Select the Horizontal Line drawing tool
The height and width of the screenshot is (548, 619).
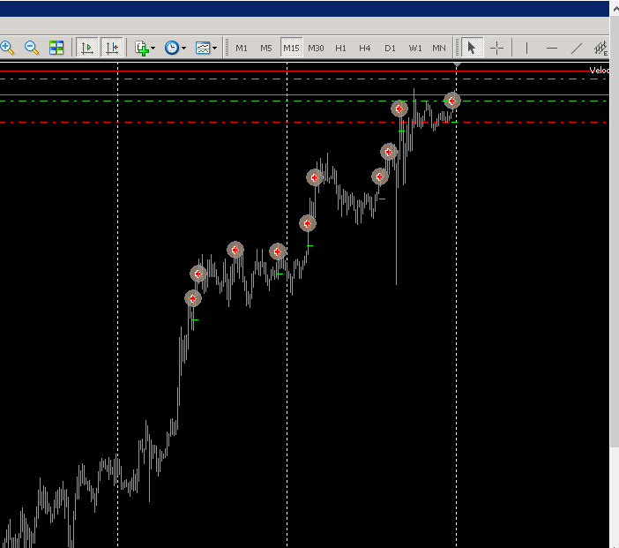pos(551,48)
